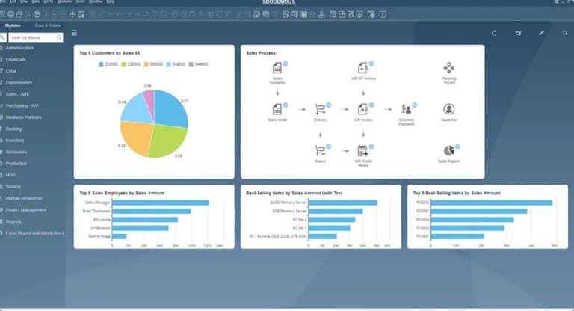Click the 32GB Memory Server bar
Viewport: 574px width, 311px height.
pyautogui.click(x=342, y=203)
